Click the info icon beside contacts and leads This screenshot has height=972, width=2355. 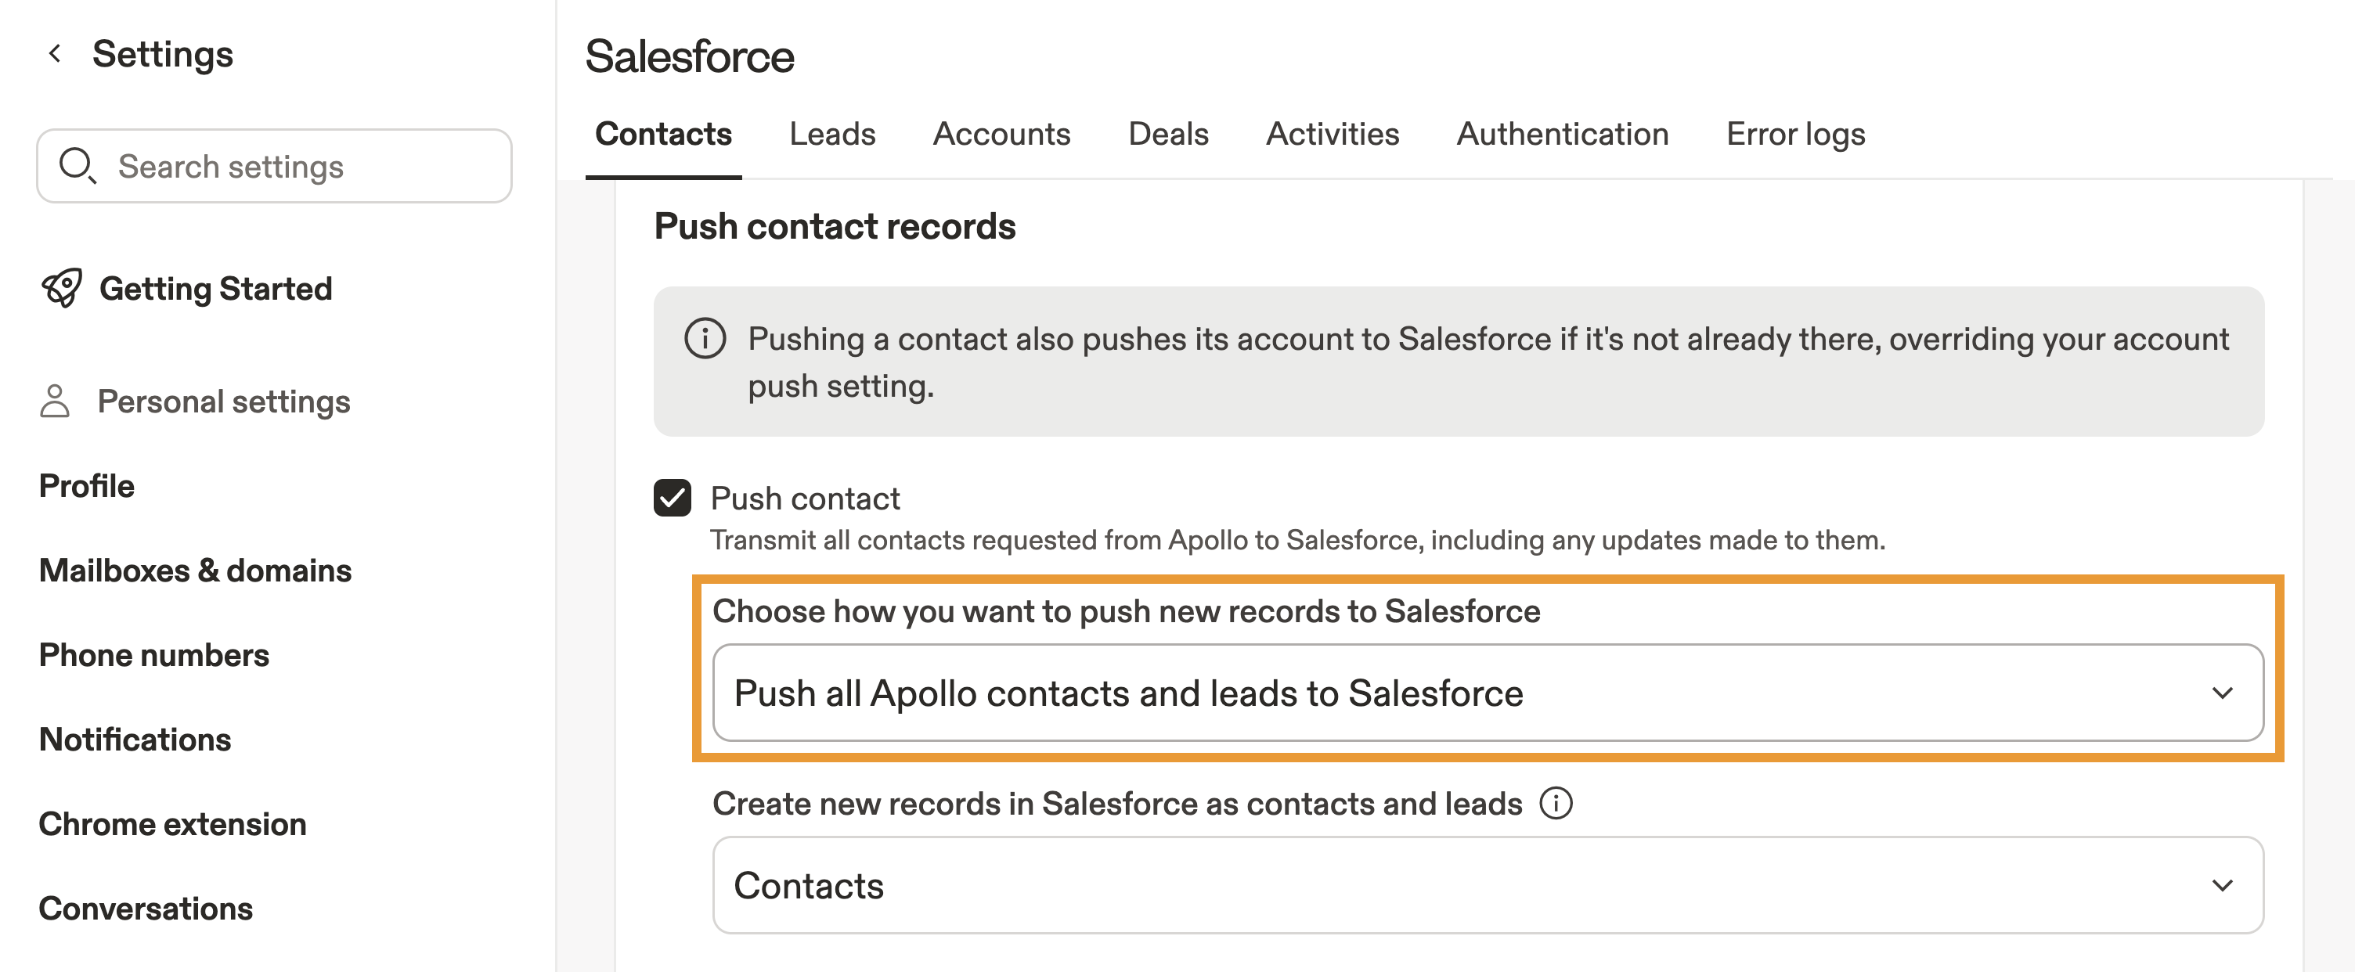point(1556,803)
